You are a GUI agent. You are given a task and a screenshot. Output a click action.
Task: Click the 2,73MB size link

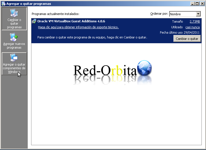(x=195, y=21)
